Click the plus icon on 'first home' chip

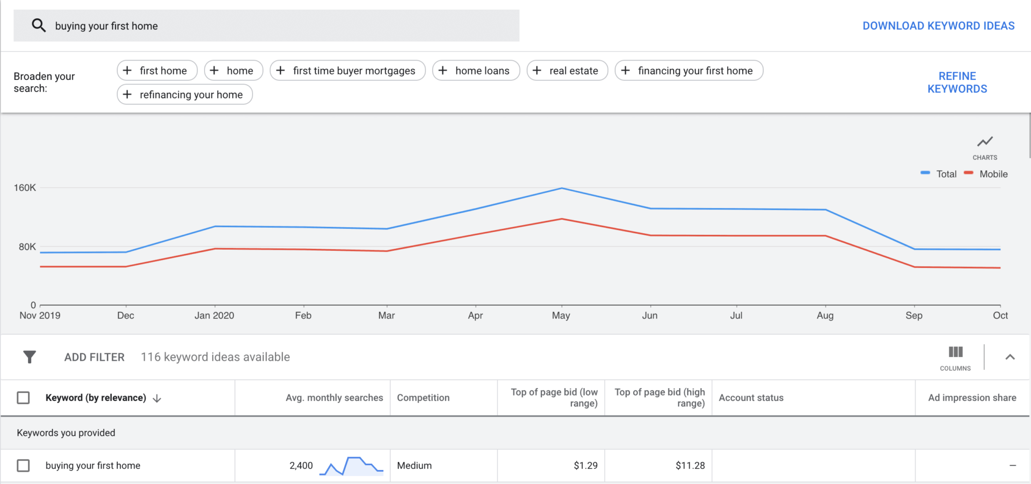[x=127, y=70]
